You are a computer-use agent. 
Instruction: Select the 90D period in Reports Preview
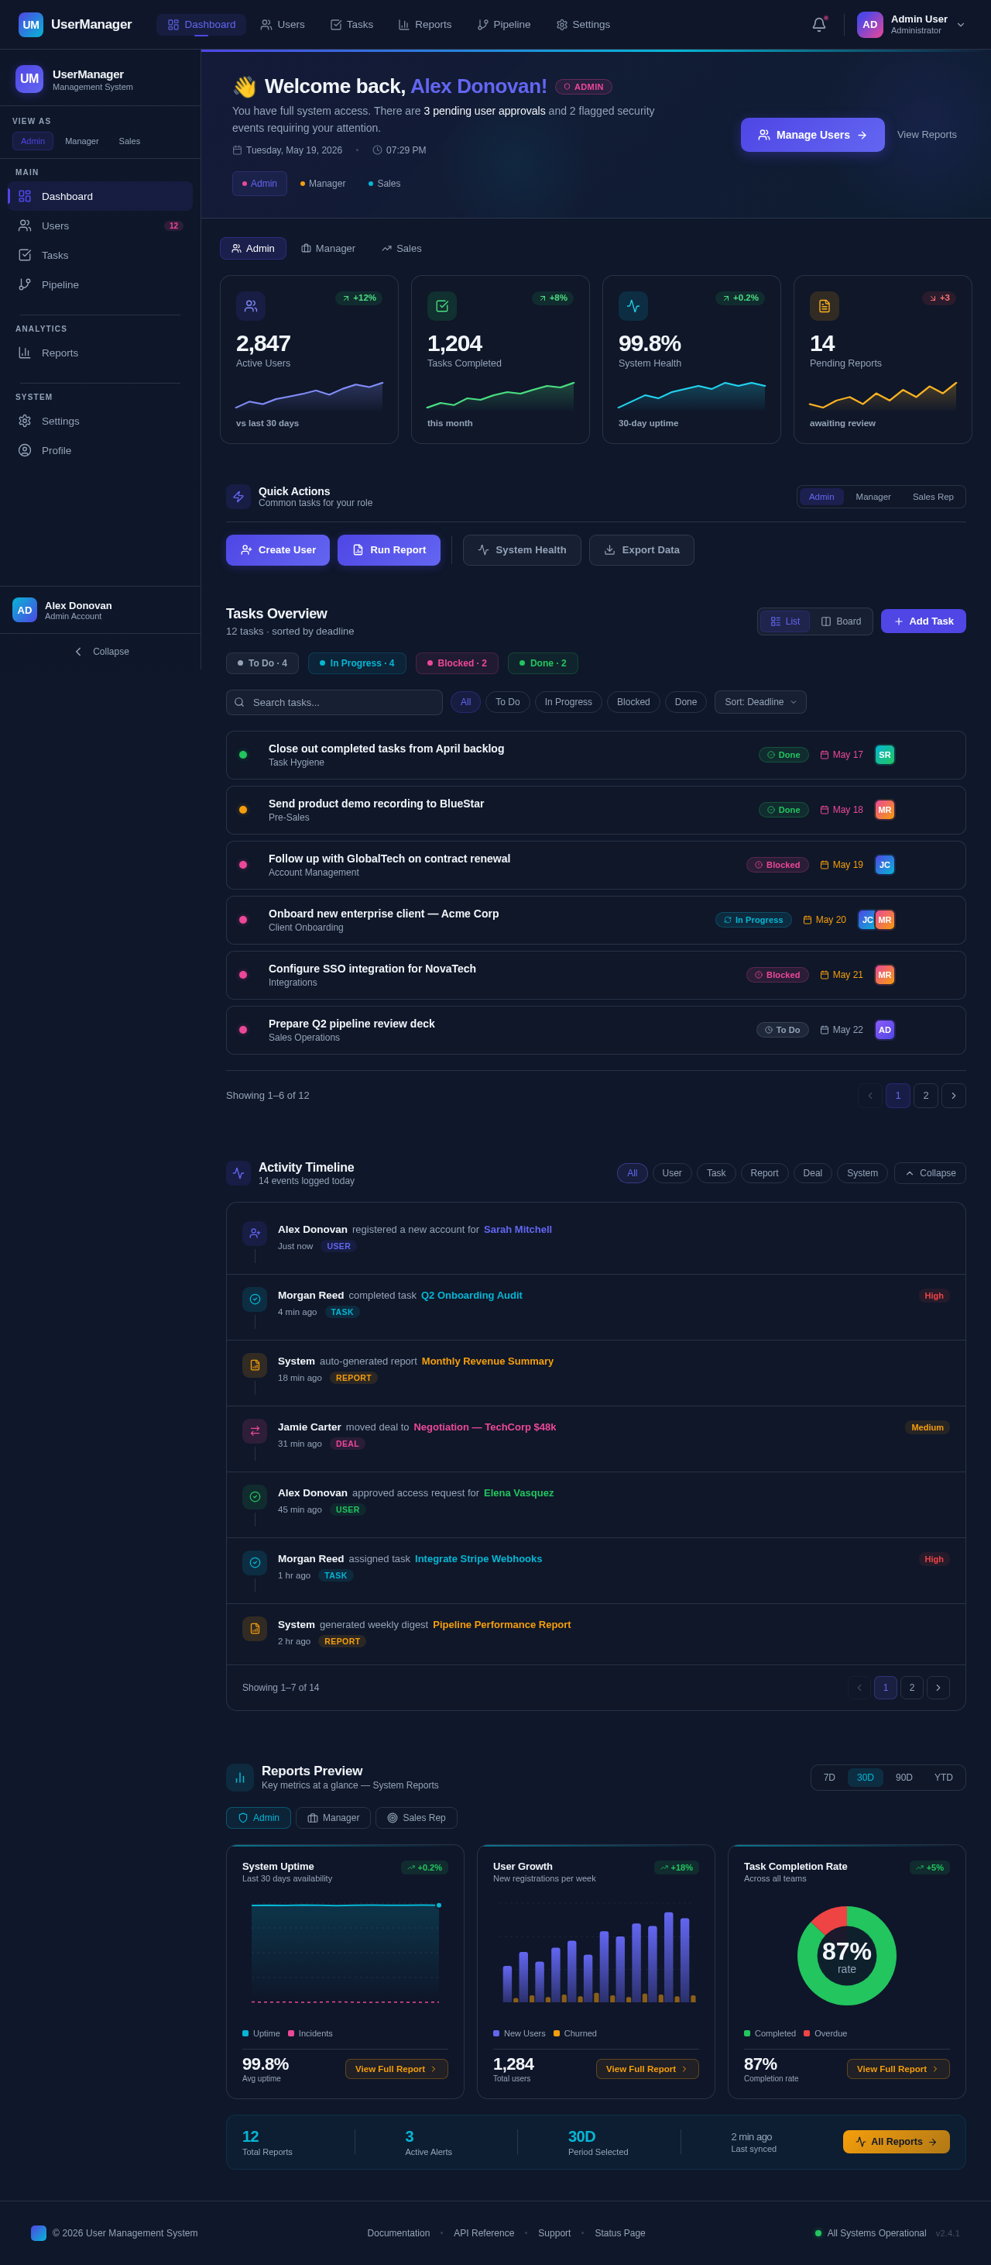click(x=904, y=1778)
